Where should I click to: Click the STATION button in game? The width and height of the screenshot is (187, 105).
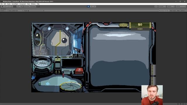[x=123, y=25]
